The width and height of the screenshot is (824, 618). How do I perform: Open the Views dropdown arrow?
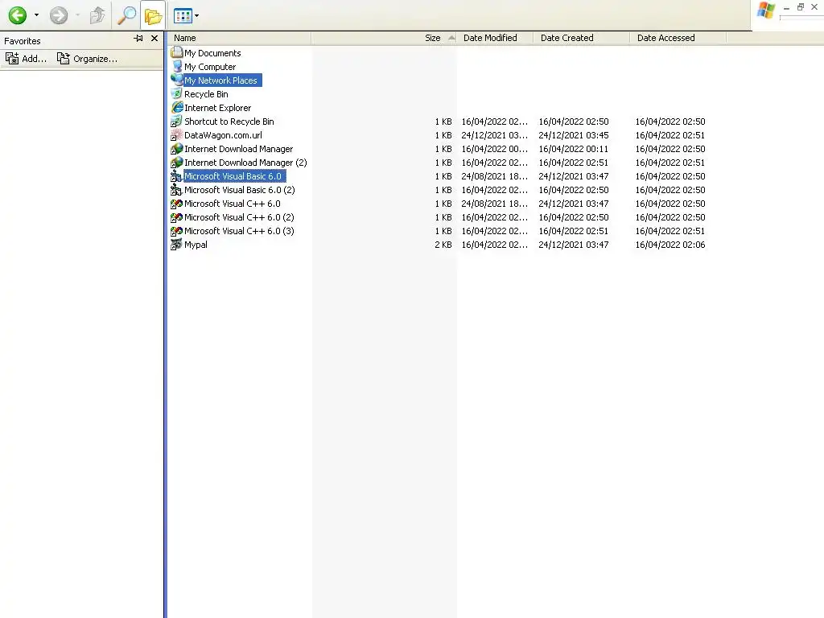point(196,16)
